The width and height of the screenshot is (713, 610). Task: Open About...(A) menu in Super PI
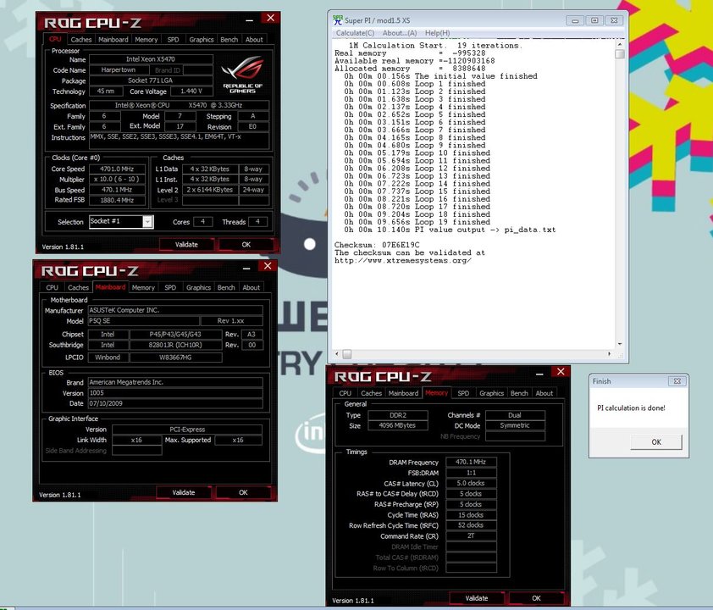(x=400, y=33)
